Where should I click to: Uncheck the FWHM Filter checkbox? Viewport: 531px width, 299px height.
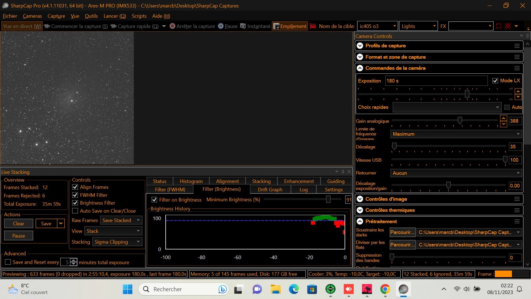(x=75, y=195)
